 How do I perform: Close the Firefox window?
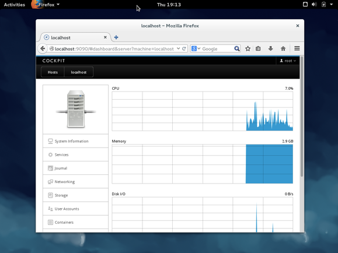pos(298,26)
